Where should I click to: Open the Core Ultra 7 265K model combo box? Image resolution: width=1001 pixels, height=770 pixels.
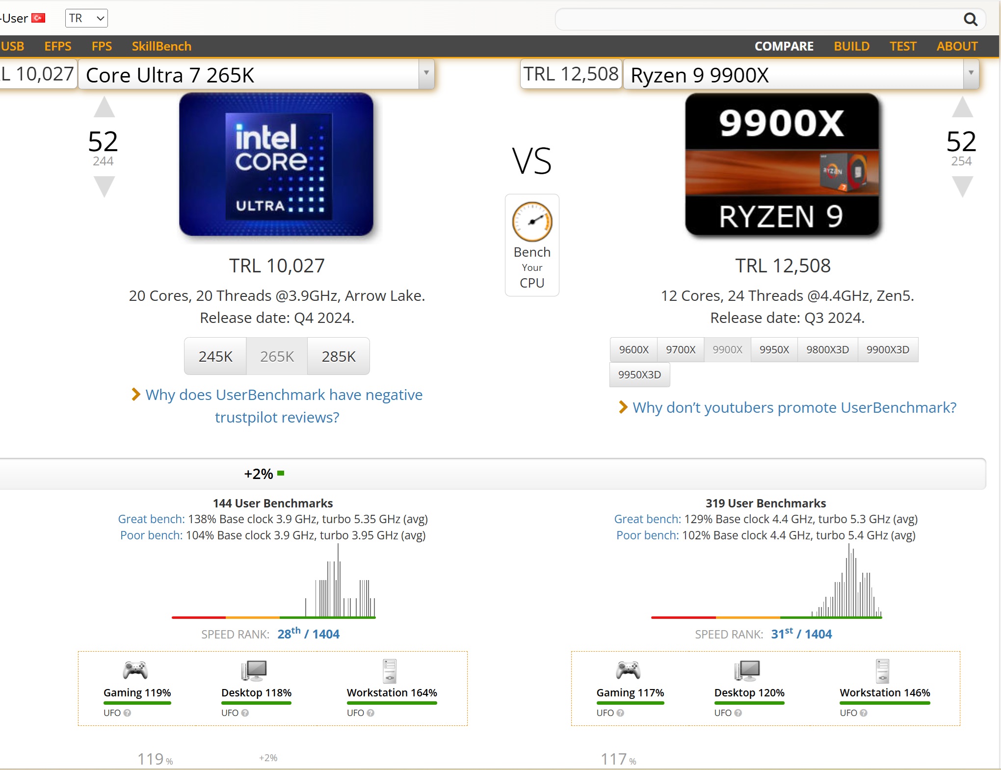click(x=256, y=74)
